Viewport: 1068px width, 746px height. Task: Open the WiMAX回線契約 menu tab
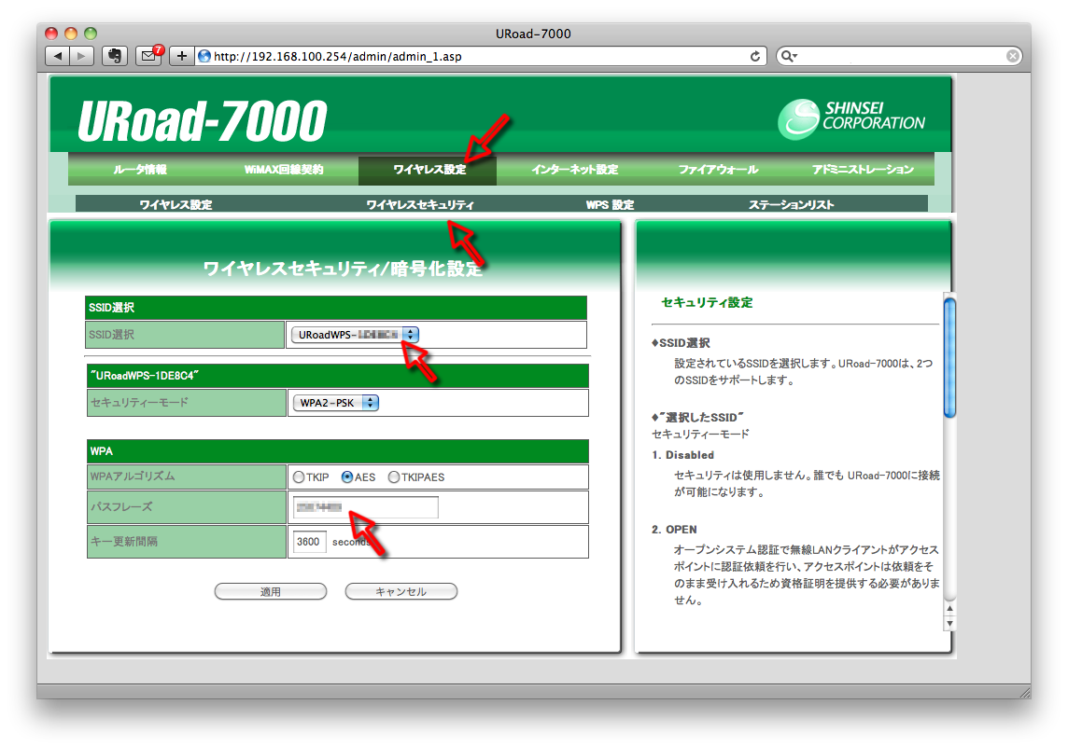tap(284, 170)
